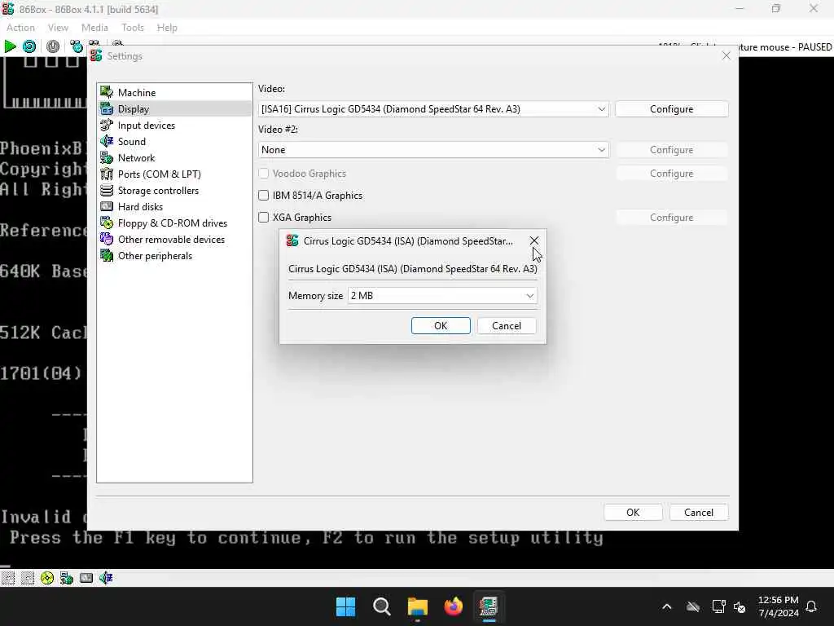
Task: Open Storage controllers settings
Action: point(174,191)
